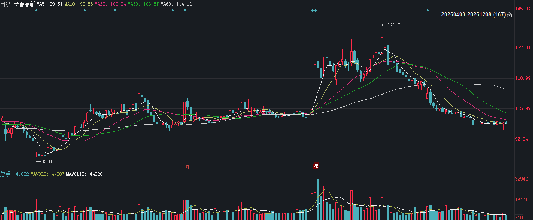
Task: Click the diamond marker left of the date range
Action: point(428,10)
